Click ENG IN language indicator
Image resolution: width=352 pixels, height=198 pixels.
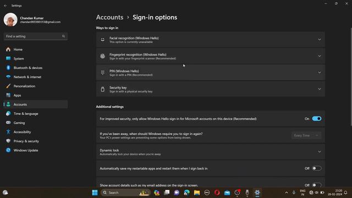coord(302,193)
